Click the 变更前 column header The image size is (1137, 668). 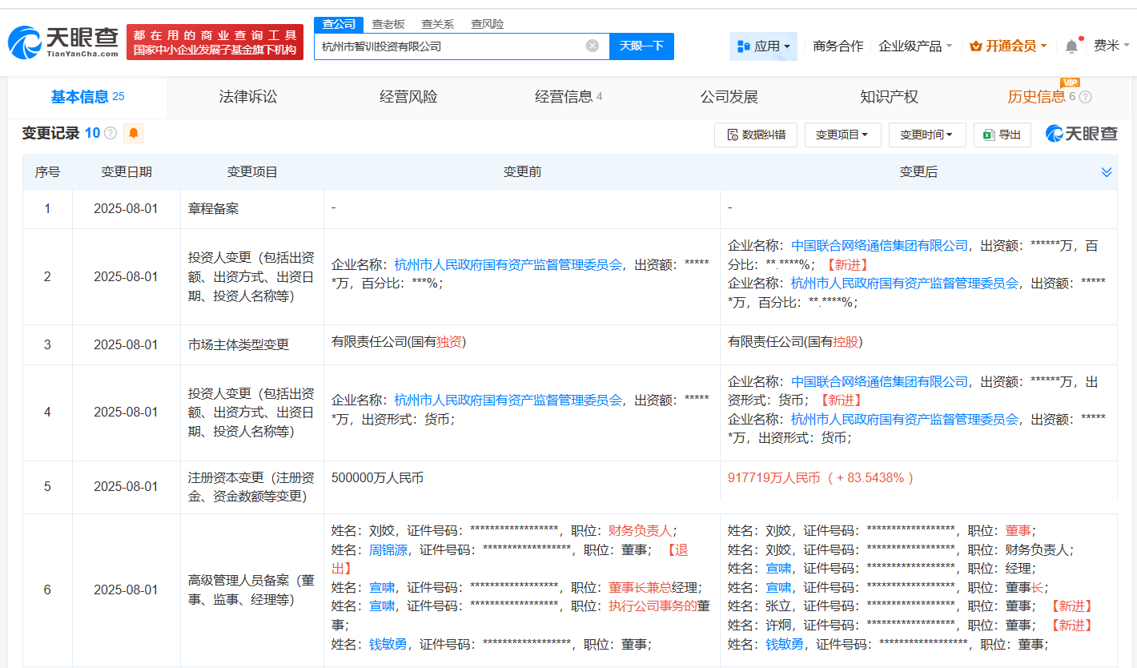[x=522, y=171]
